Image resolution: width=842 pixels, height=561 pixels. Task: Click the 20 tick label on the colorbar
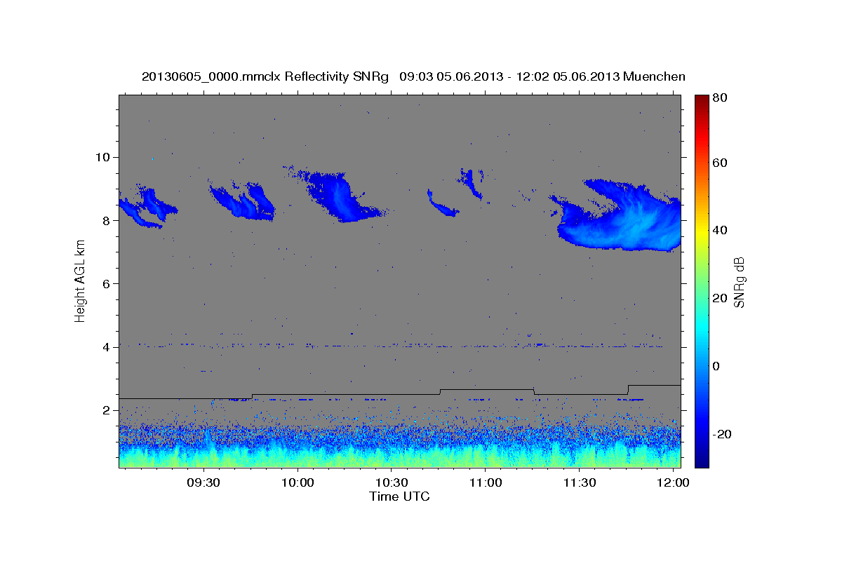719,298
